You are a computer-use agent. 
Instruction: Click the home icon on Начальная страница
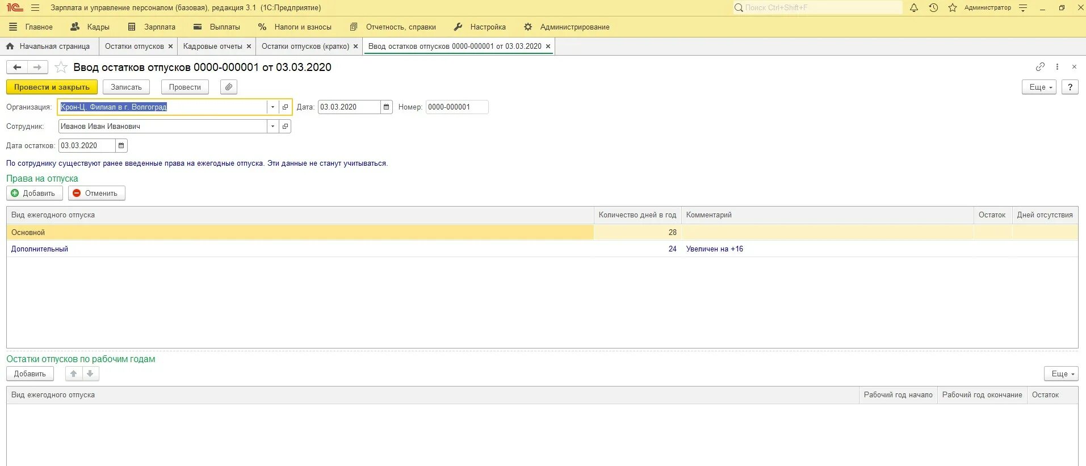tap(10, 46)
